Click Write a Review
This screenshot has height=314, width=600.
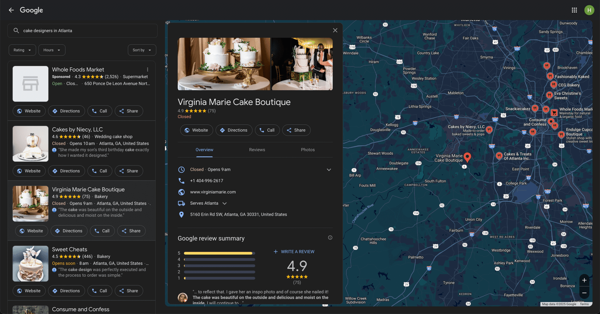click(x=294, y=251)
